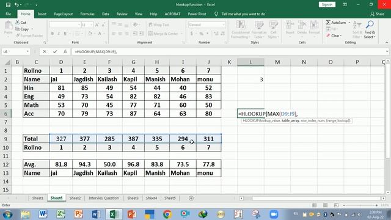The image size is (391, 220).
Task: Click Windows Start button
Action: 7,215
